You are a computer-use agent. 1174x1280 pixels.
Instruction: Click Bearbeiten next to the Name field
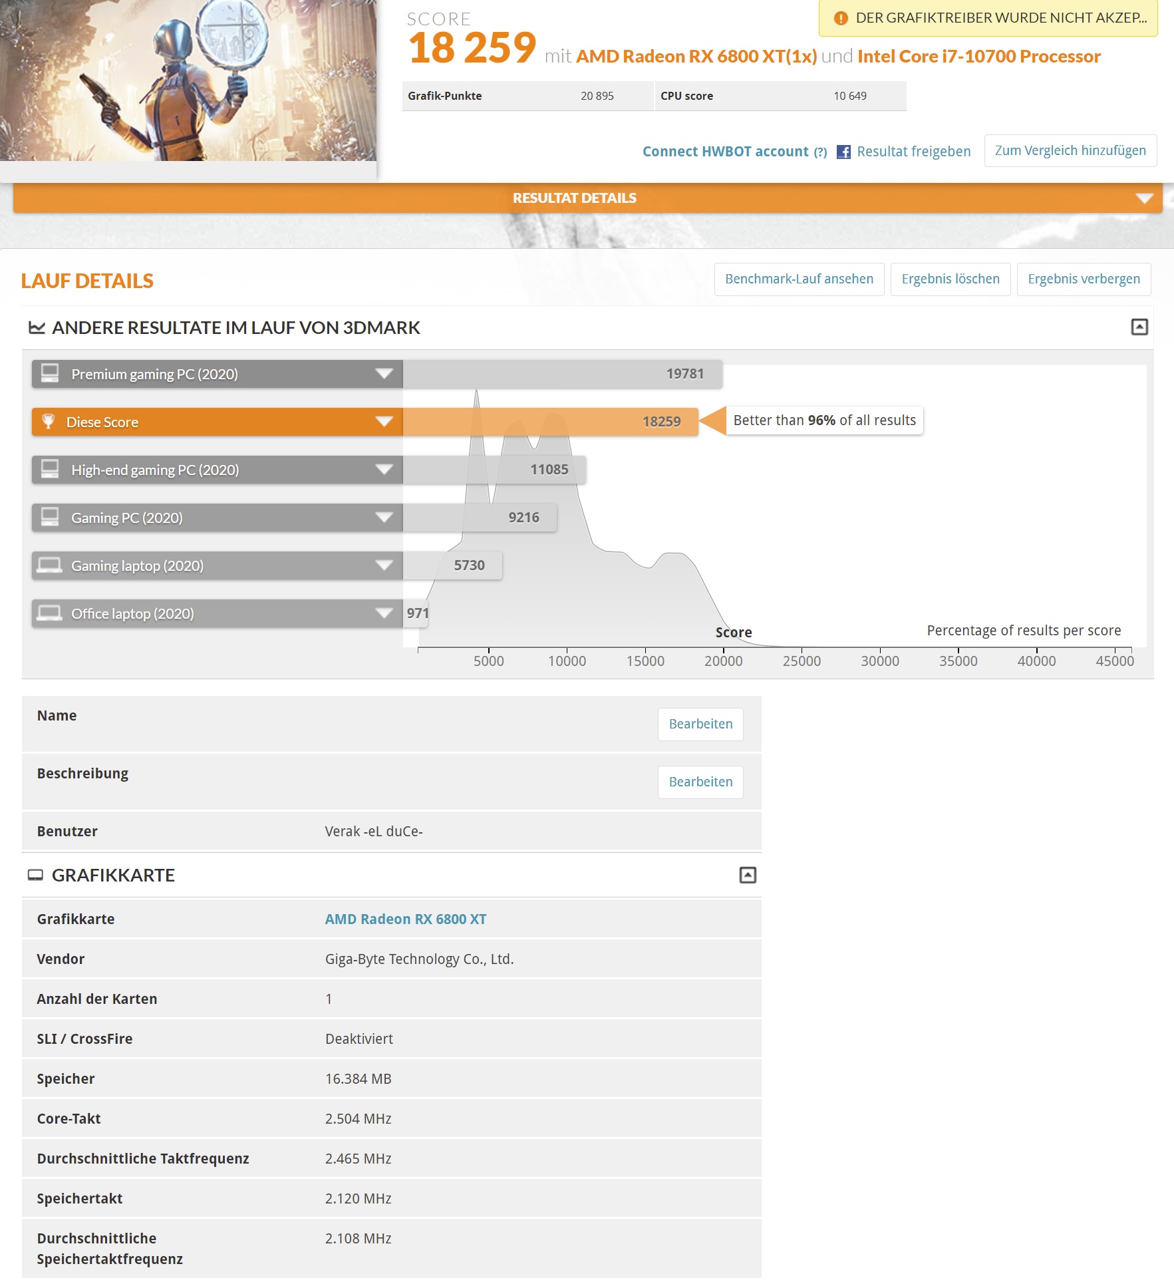pos(700,724)
